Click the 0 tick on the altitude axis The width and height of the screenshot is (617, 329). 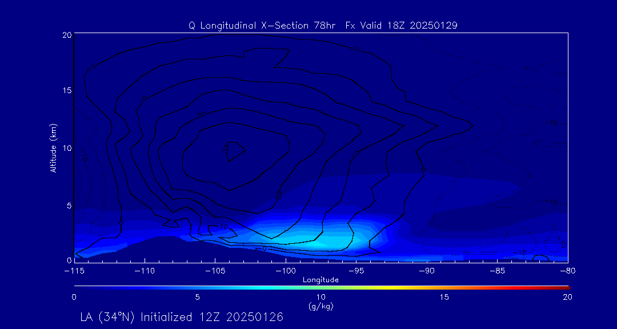(69, 260)
